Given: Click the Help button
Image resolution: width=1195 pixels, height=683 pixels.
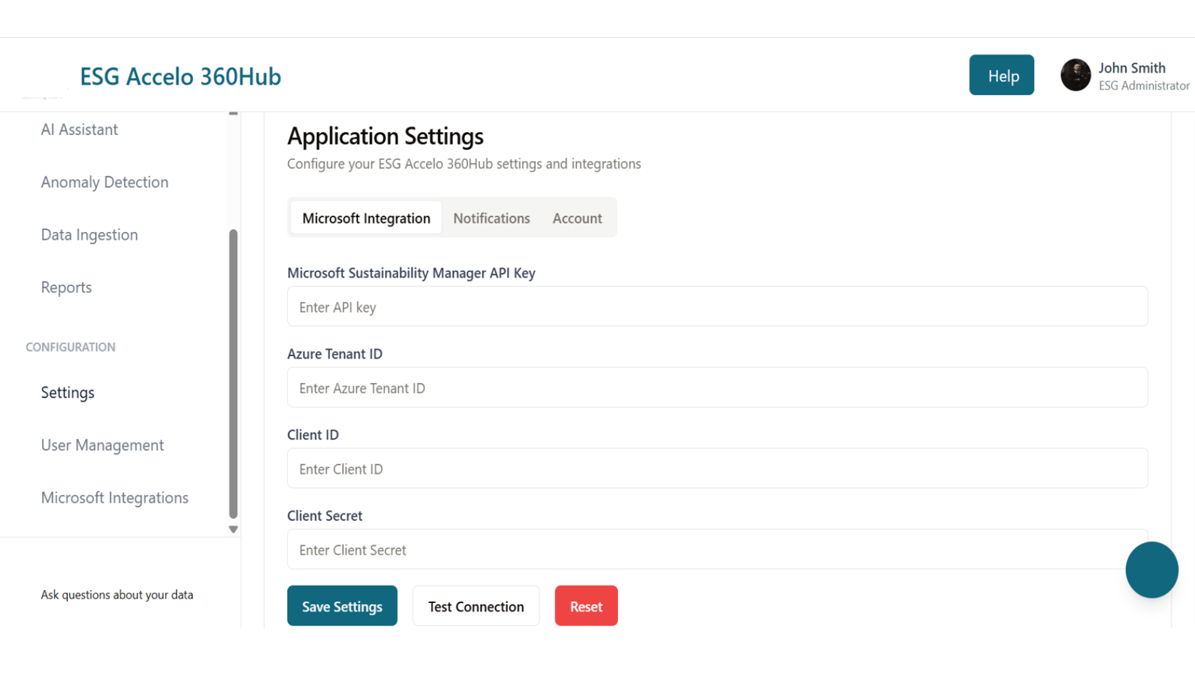Looking at the screenshot, I should [1001, 75].
